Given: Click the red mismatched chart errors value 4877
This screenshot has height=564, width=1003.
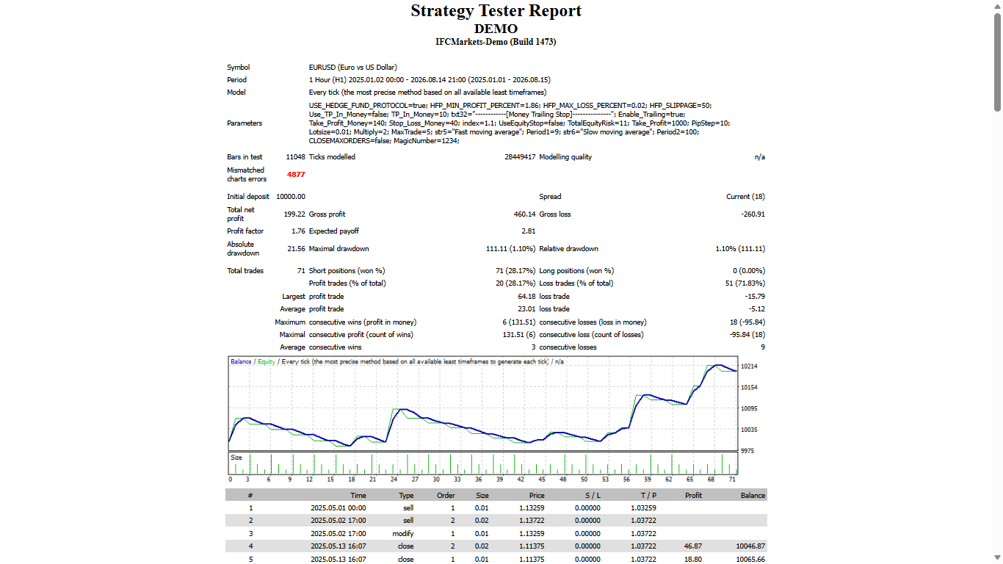Looking at the screenshot, I should point(296,175).
